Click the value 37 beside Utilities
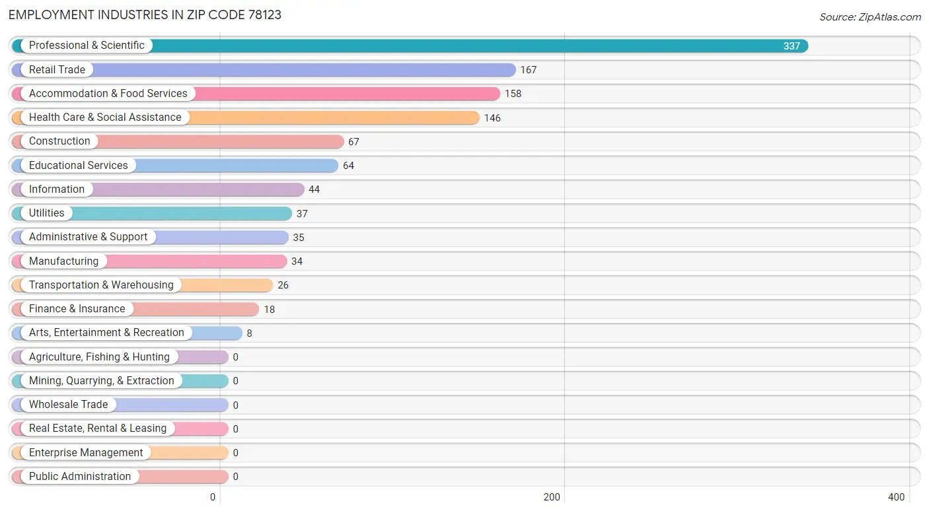929x513 pixels. (302, 213)
